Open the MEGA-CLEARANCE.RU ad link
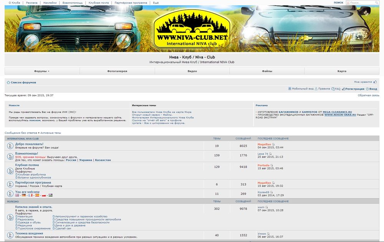 click(x=337, y=112)
